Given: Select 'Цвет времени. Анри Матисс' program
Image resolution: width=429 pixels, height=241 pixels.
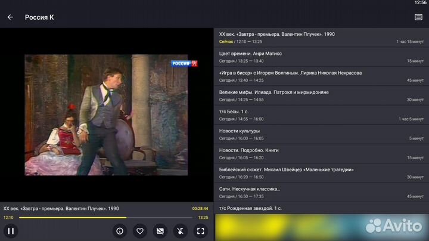Looking at the screenshot, I should point(321,57).
